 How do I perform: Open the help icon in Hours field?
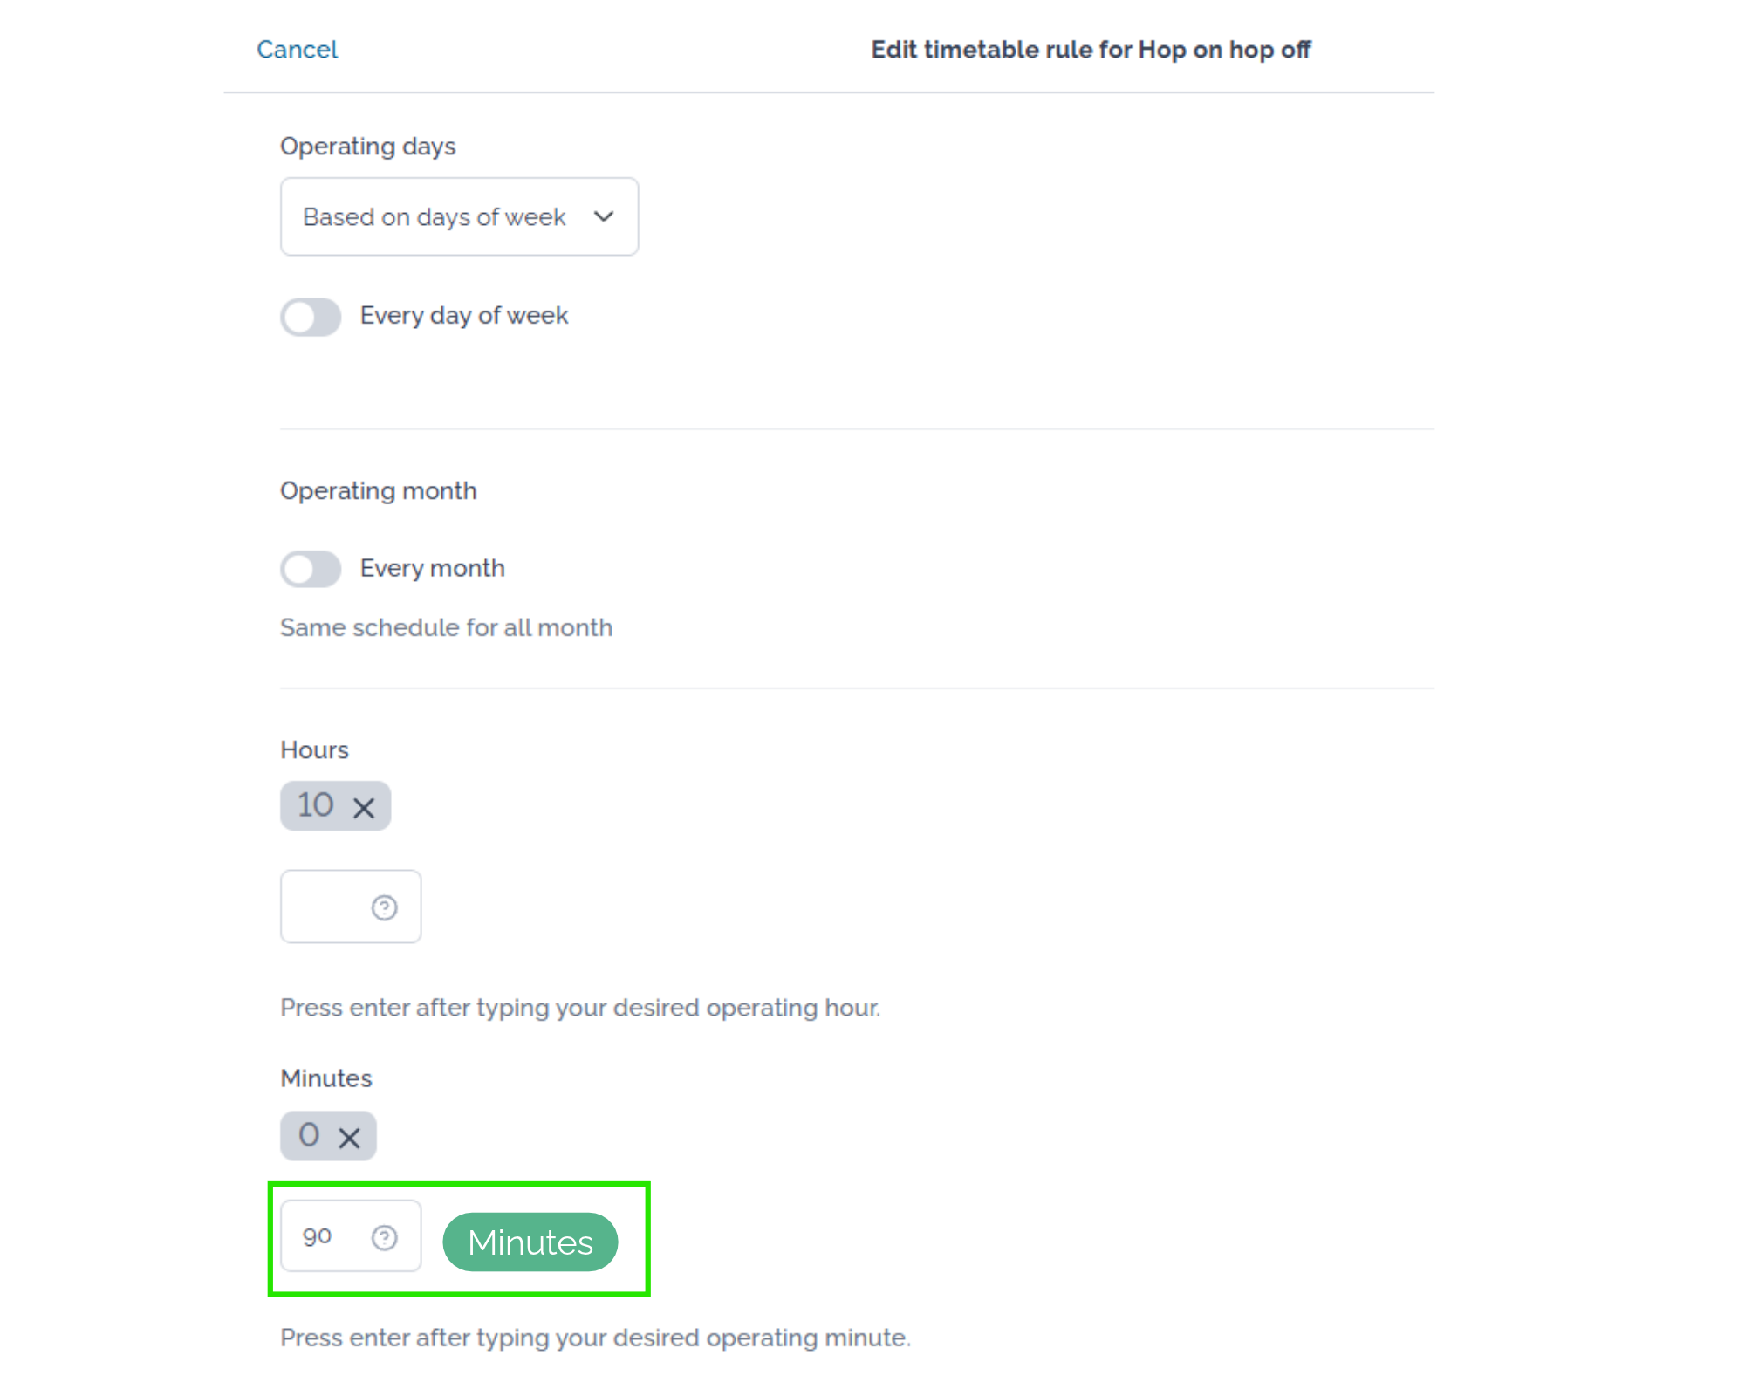(384, 907)
